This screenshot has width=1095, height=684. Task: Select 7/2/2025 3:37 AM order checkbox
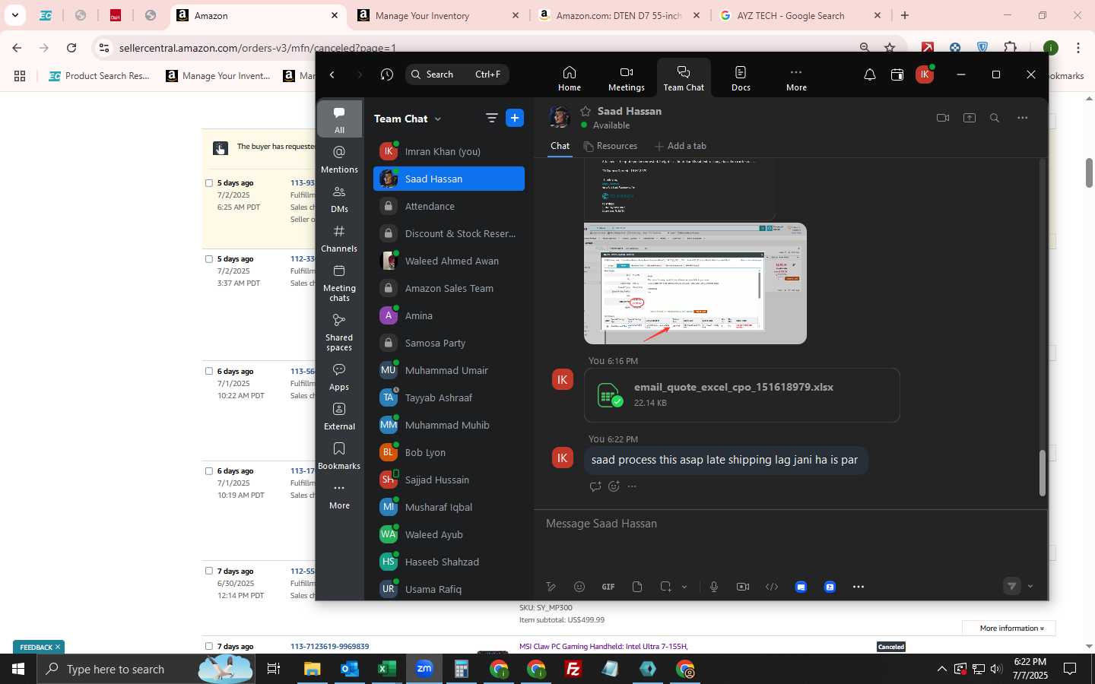(209, 259)
